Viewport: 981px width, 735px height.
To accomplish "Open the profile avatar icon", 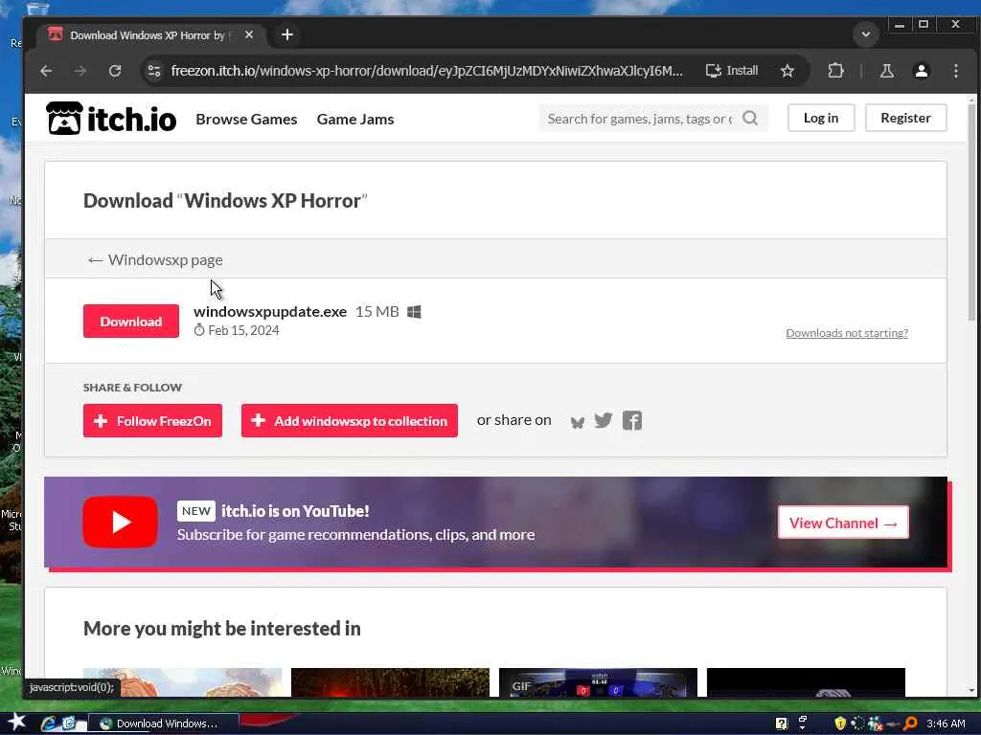I will 921,71.
